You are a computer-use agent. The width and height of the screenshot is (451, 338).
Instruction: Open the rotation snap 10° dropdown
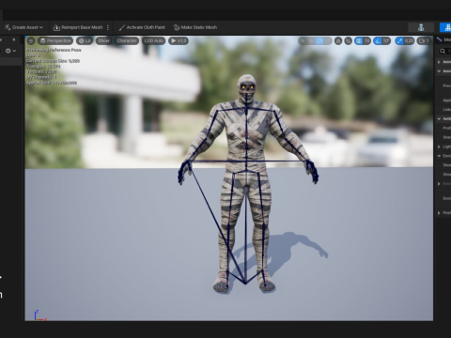[x=386, y=40]
